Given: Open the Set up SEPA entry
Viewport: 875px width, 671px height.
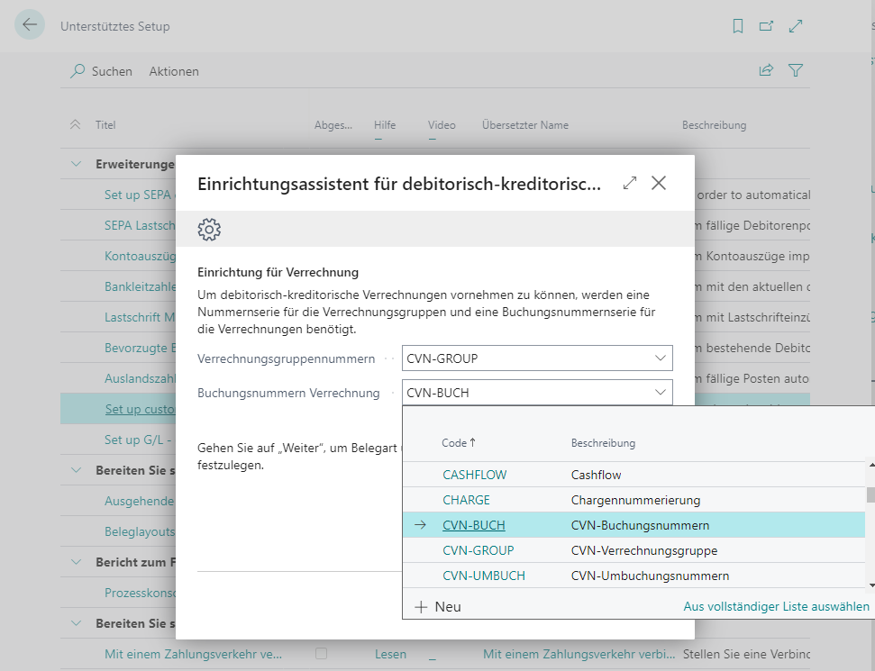Looking at the screenshot, I should click(140, 195).
